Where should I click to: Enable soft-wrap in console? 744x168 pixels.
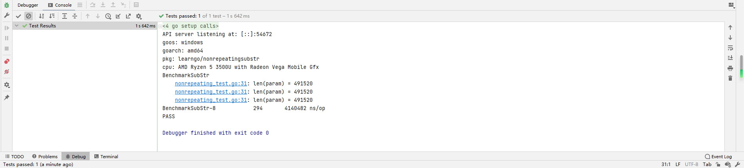[730, 48]
